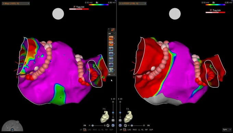Click the right pane collapse chevron button

(x=120, y=120)
